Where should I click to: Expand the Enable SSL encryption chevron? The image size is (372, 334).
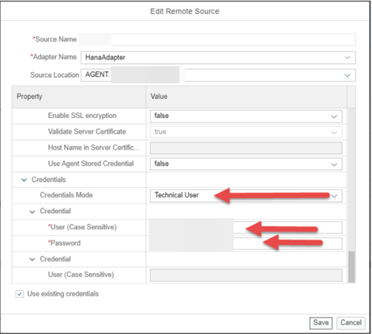tap(334, 117)
